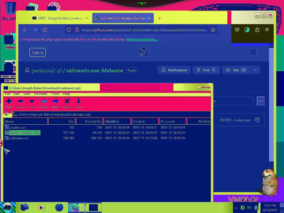This screenshot has height=213, width=284.
Task: Click the Test checkmark icon in 7-Zip
Action: (32, 101)
